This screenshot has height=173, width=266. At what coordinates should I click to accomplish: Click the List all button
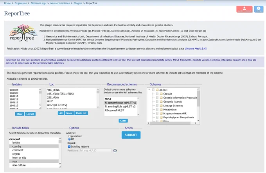click(x=30, y=114)
